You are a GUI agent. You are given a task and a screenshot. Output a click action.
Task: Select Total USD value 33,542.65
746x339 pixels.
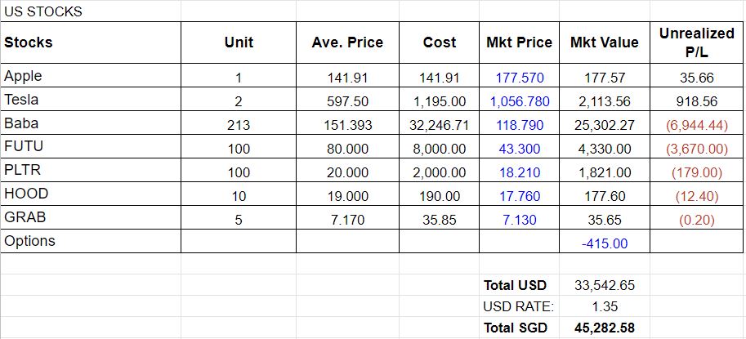coord(604,285)
